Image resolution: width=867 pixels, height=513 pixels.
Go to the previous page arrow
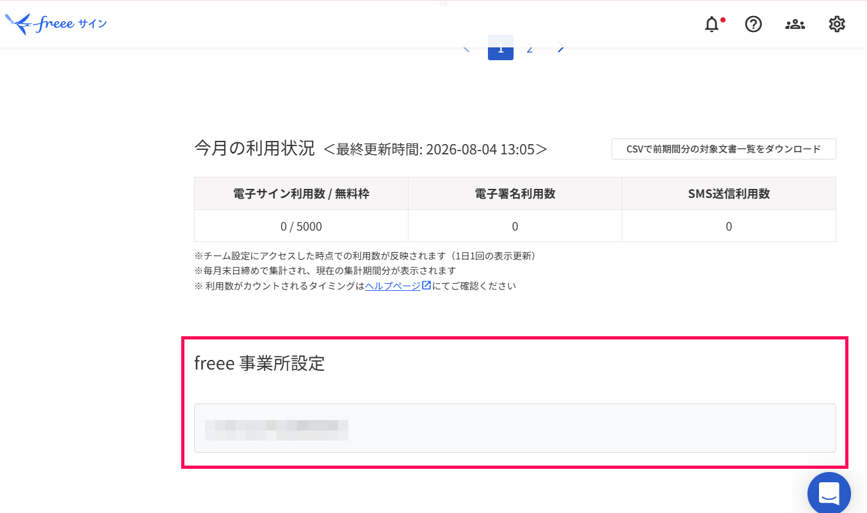click(466, 48)
